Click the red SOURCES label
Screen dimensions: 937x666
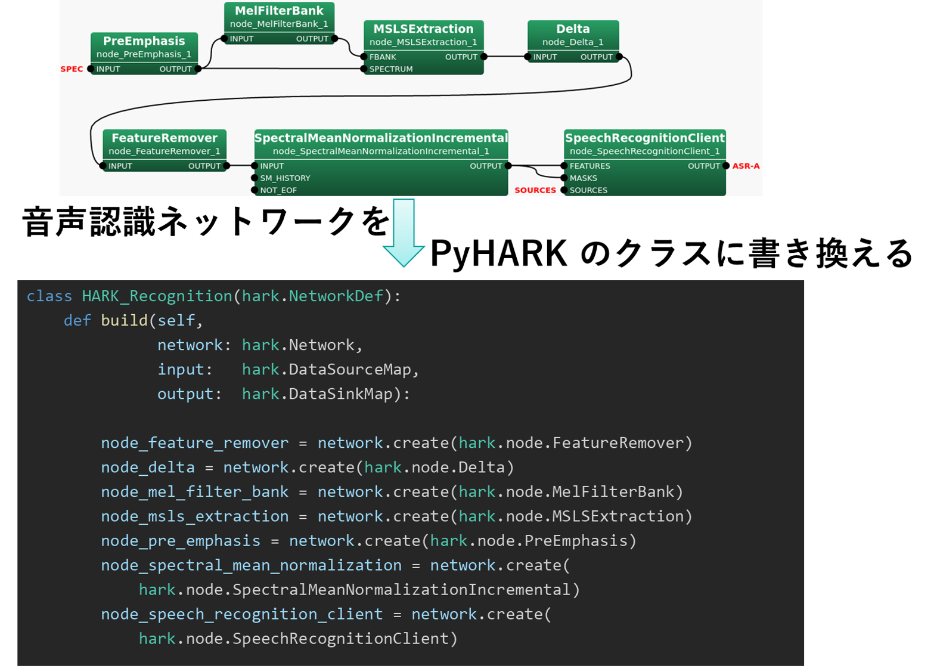535,190
